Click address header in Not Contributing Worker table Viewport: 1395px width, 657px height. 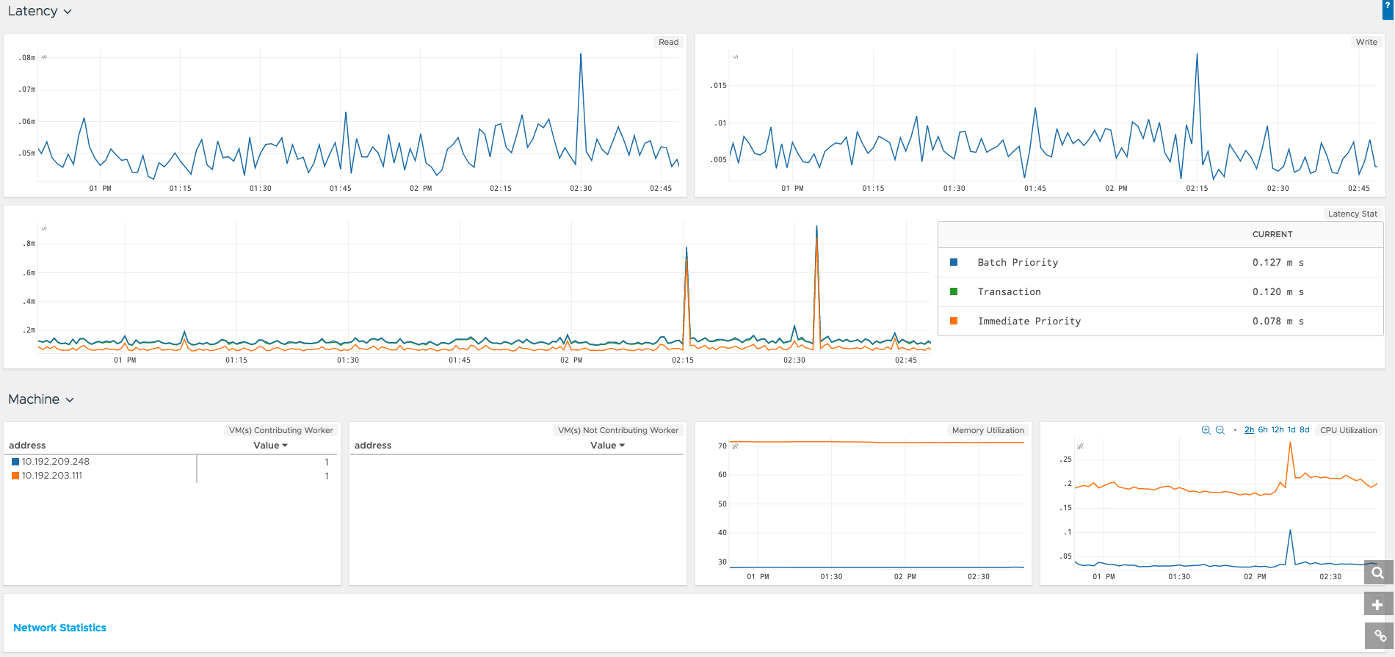(373, 446)
